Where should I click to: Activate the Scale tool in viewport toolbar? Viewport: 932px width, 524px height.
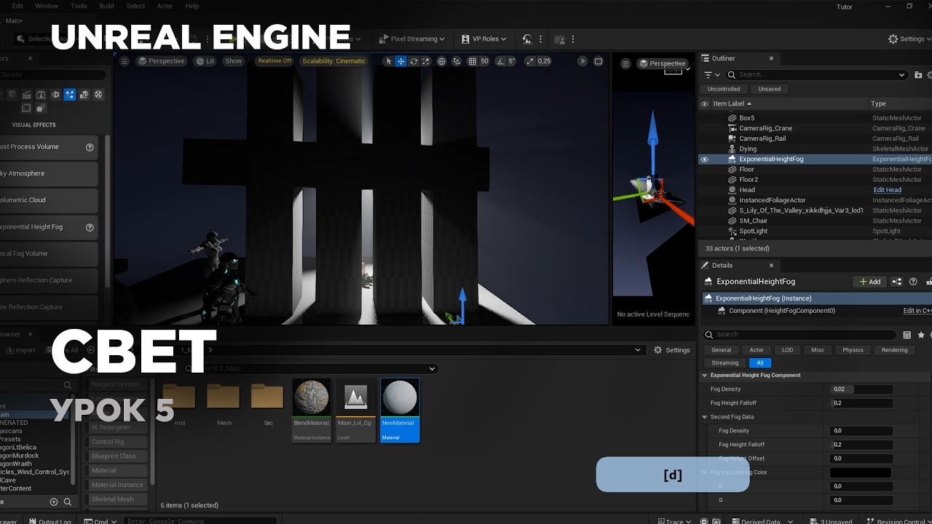tap(426, 61)
